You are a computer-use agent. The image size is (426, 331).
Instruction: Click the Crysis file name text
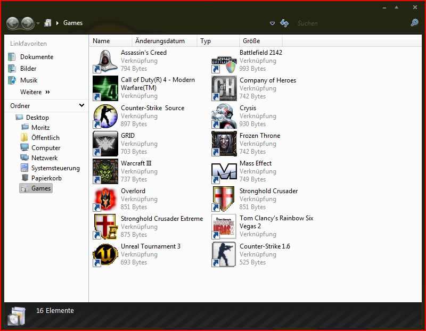click(x=248, y=108)
